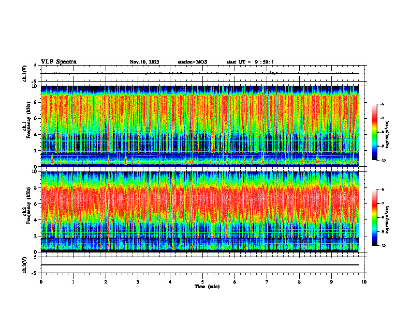Click time axis tick label "0"

pos(41,282)
